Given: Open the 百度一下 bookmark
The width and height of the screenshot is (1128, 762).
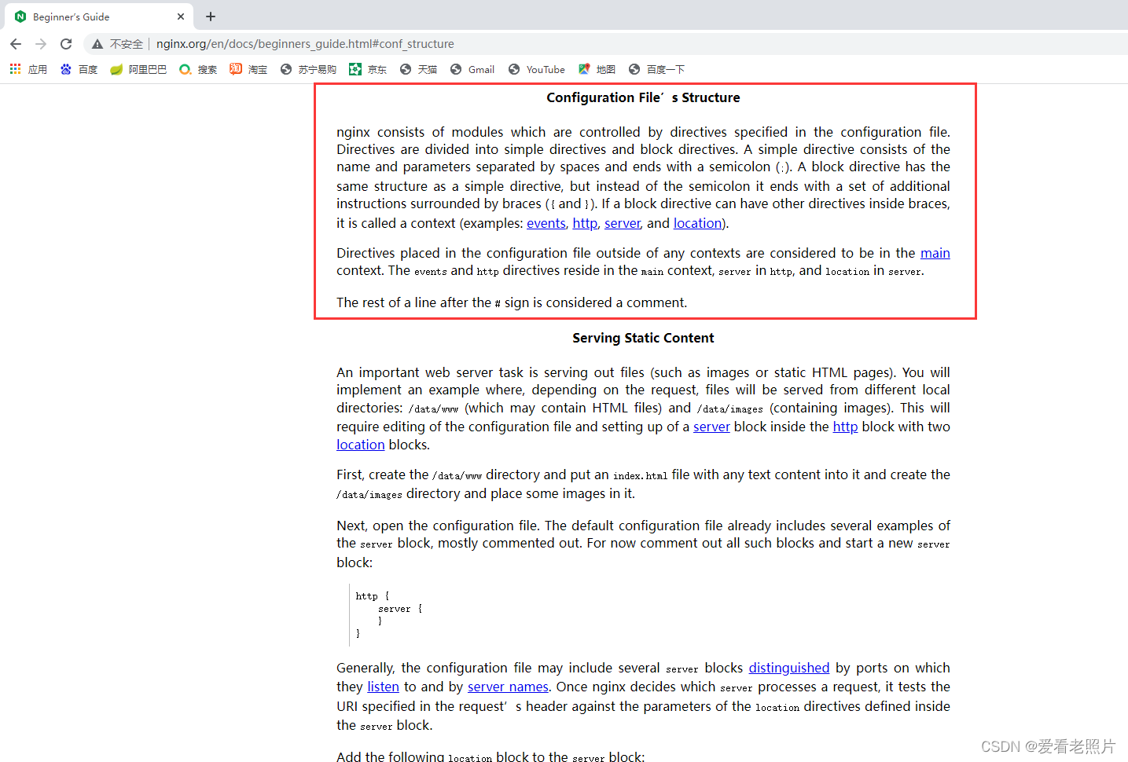Looking at the screenshot, I should tap(656, 69).
